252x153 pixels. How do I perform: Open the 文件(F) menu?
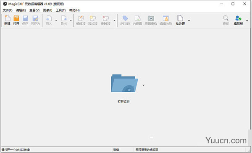(x=8, y=10)
